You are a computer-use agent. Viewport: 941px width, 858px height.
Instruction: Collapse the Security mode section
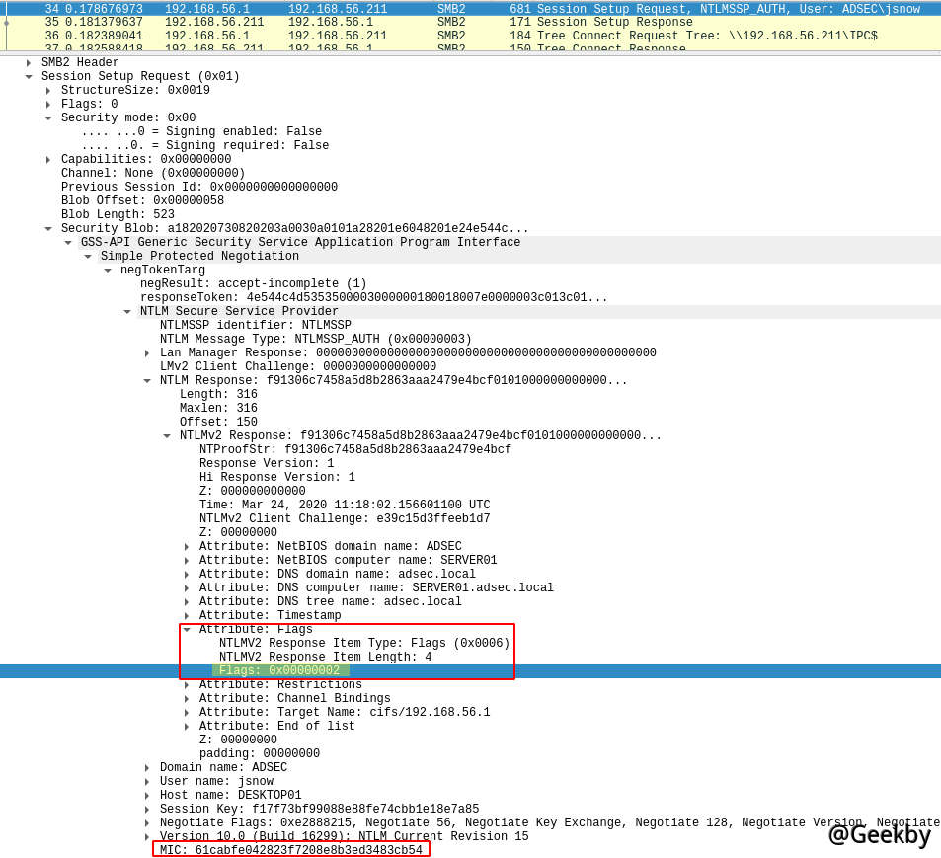47,117
